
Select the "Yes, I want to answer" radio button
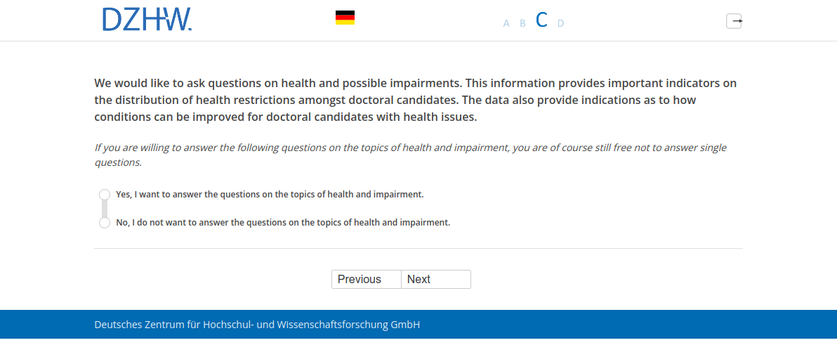tap(105, 194)
